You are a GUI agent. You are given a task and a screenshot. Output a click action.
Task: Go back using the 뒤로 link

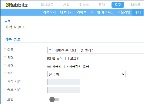[x=8, y=21]
